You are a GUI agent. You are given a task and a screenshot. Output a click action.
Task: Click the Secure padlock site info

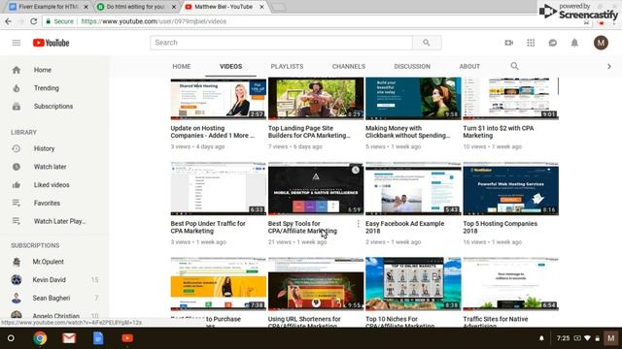pyautogui.click(x=60, y=21)
